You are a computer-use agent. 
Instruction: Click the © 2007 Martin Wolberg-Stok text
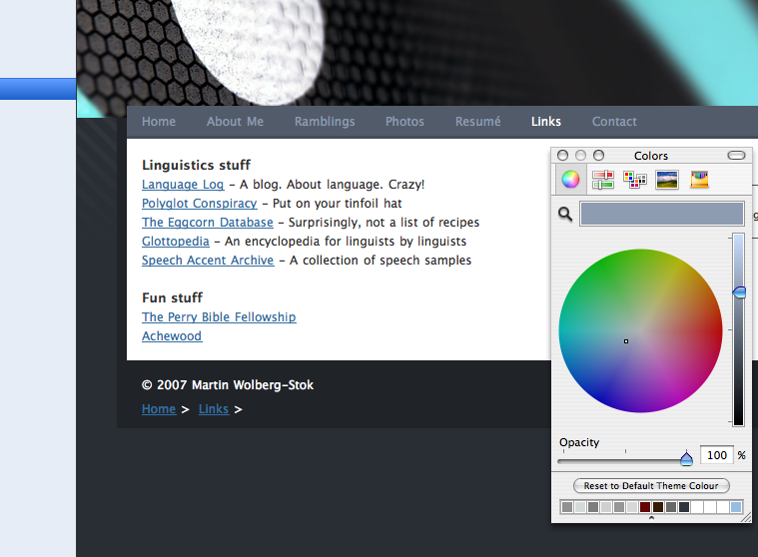click(x=228, y=385)
